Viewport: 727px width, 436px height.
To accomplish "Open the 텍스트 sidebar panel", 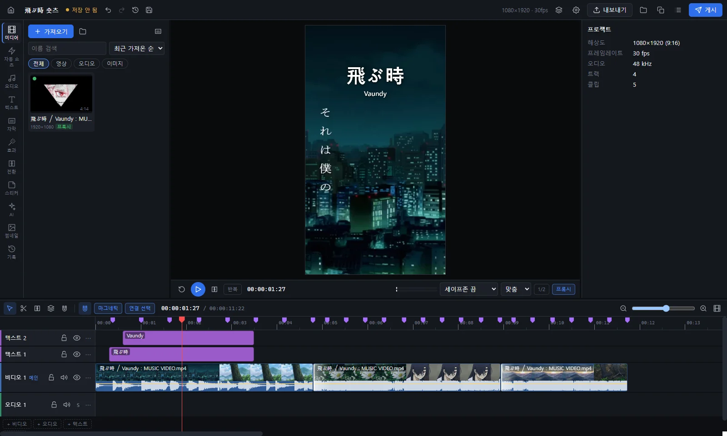I will [x=12, y=103].
